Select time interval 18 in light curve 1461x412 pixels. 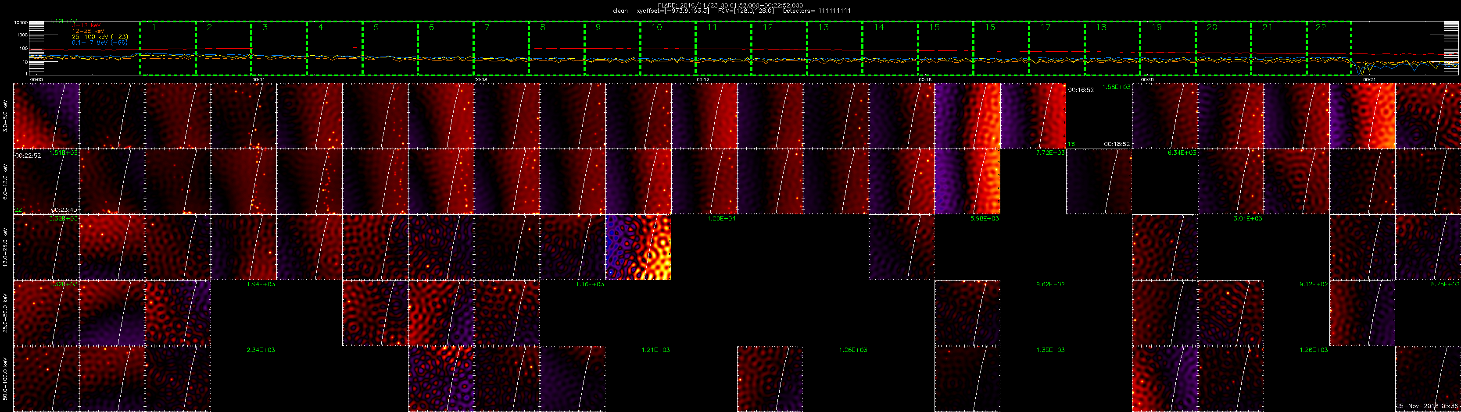[1113, 48]
